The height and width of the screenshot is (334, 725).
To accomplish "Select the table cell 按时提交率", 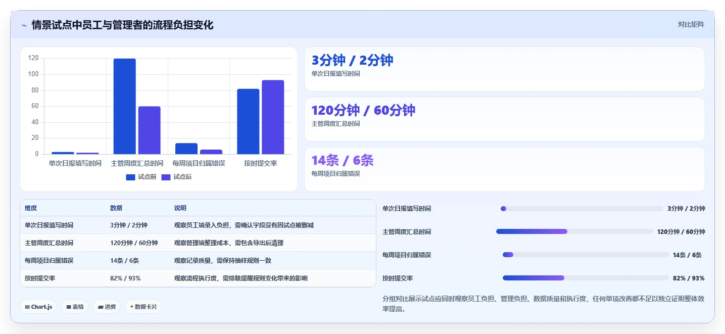I will (x=40, y=278).
